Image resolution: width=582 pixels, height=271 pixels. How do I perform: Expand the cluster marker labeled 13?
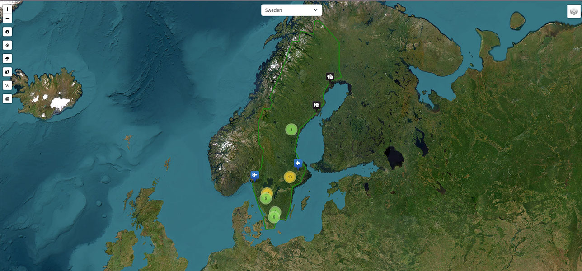[290, 177]
